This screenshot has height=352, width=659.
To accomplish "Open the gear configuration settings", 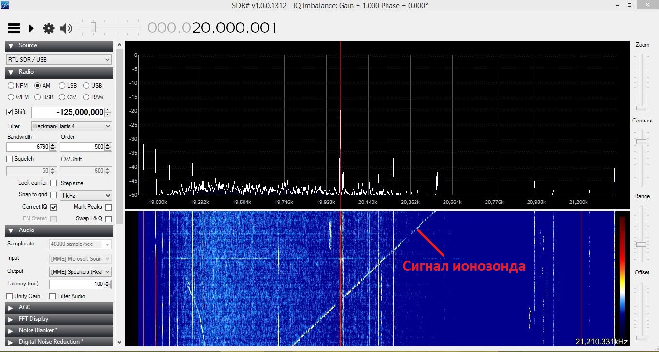I will click(x=49, y=28).
